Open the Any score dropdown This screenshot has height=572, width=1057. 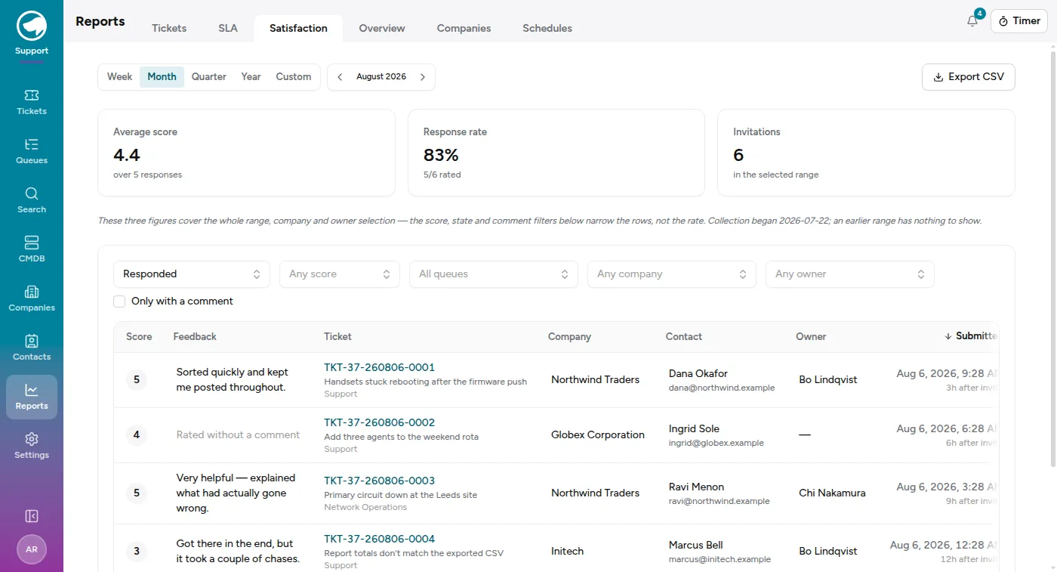[x=340, y=274]
